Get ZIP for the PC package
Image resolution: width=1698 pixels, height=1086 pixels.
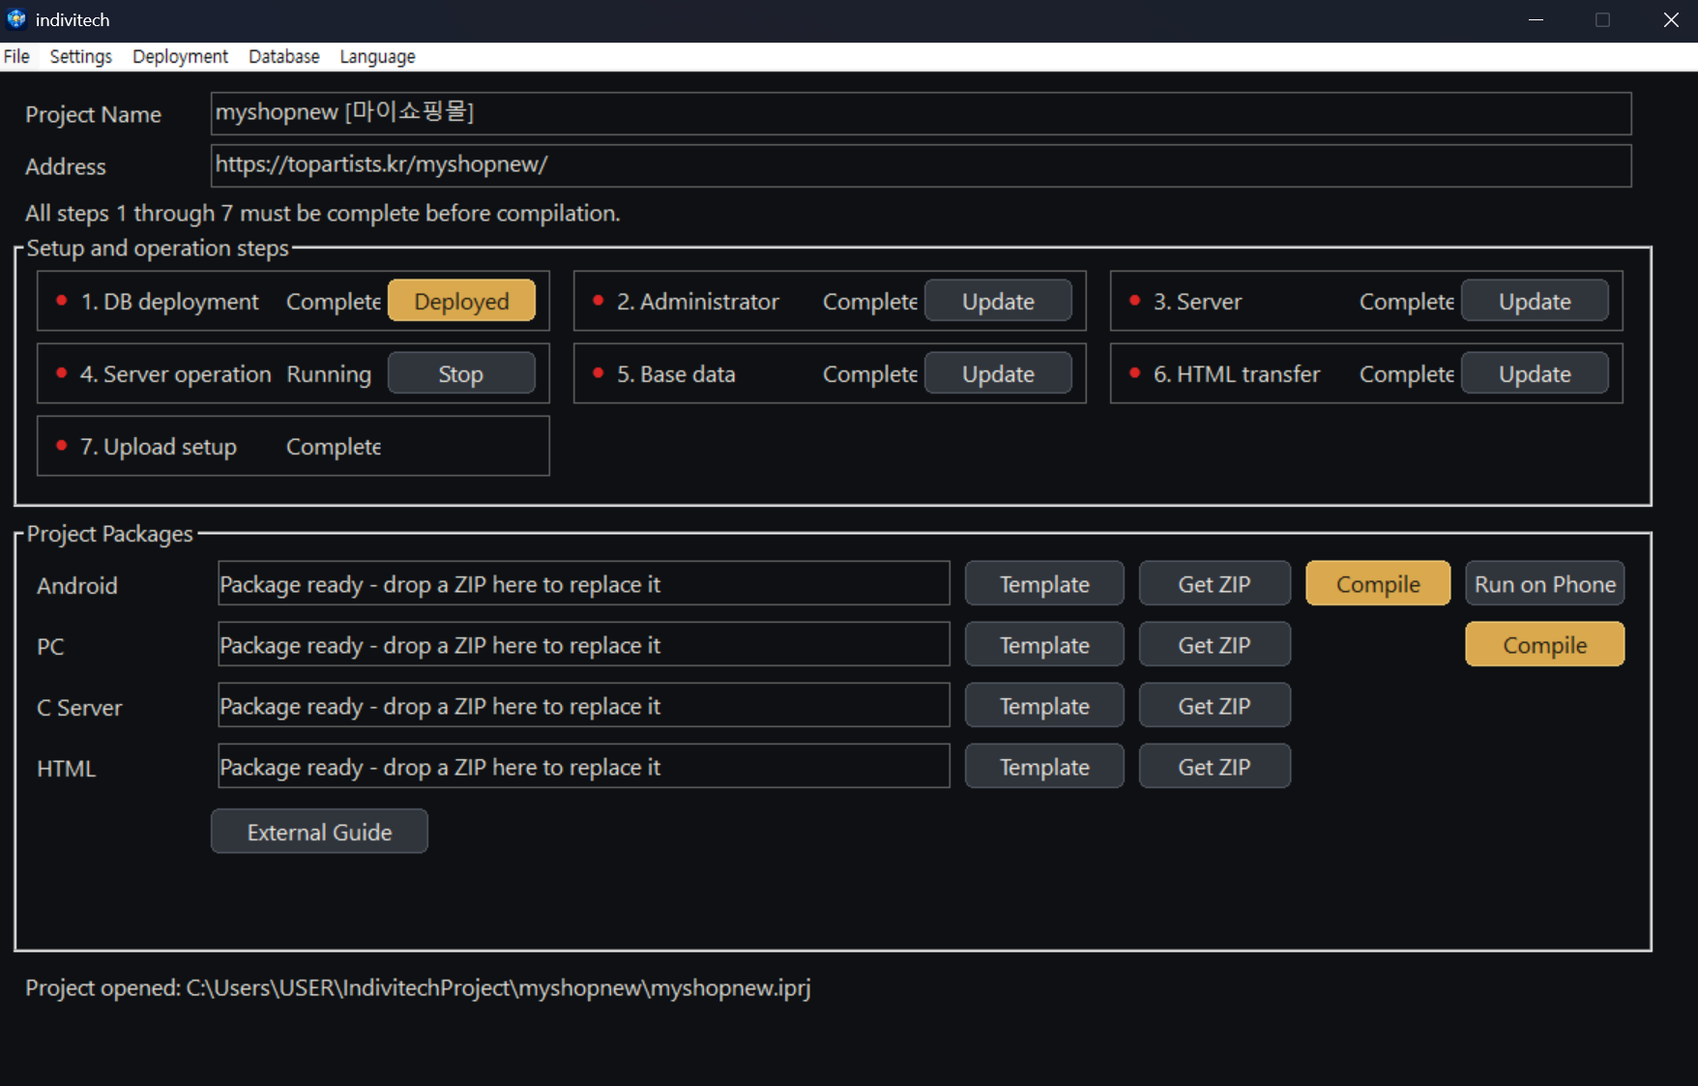pyautogui.click(x=1215, y=644)
